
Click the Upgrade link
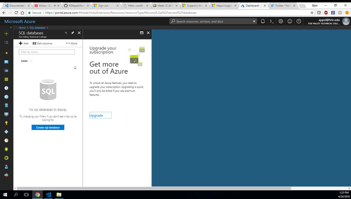tap(96, 115)
